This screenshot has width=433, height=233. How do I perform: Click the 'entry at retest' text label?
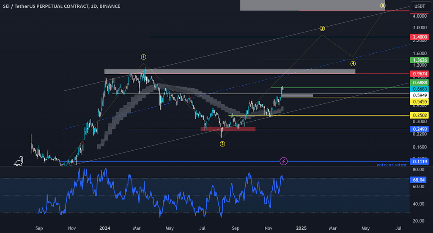[x=391, y=165]
